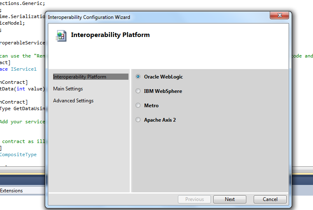Click the Cancel button
313x210 pixels.
270,199
